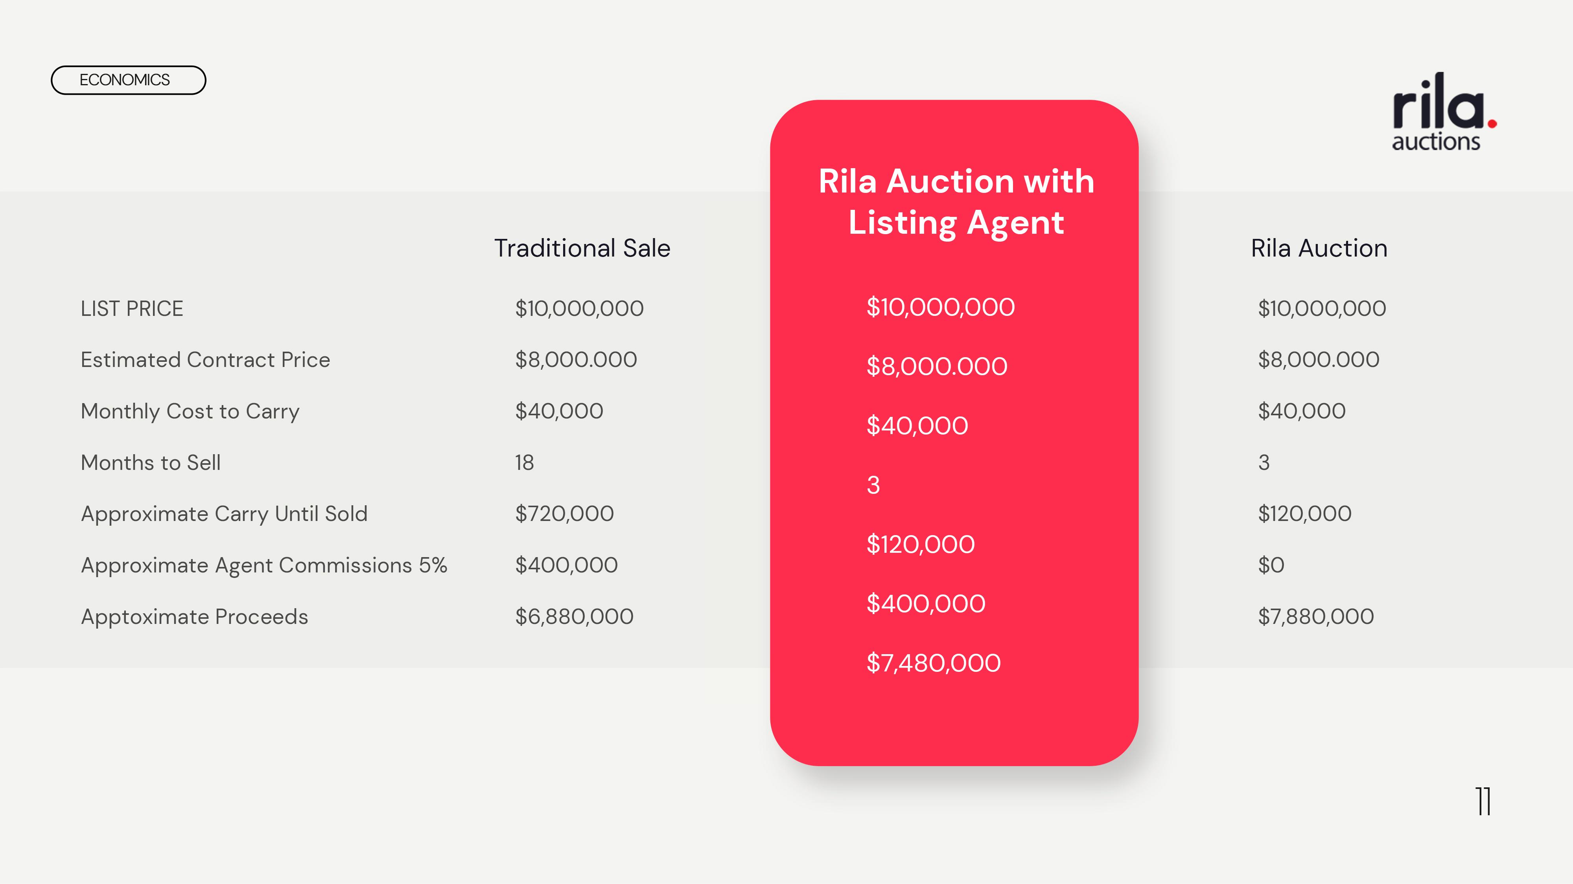Click the $0 commission value

click(x=1271, y=565)
